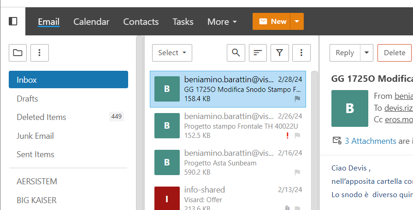The image size is (413, 210).
Task: Open the filter funnel icon
Action: click(279, 53)
